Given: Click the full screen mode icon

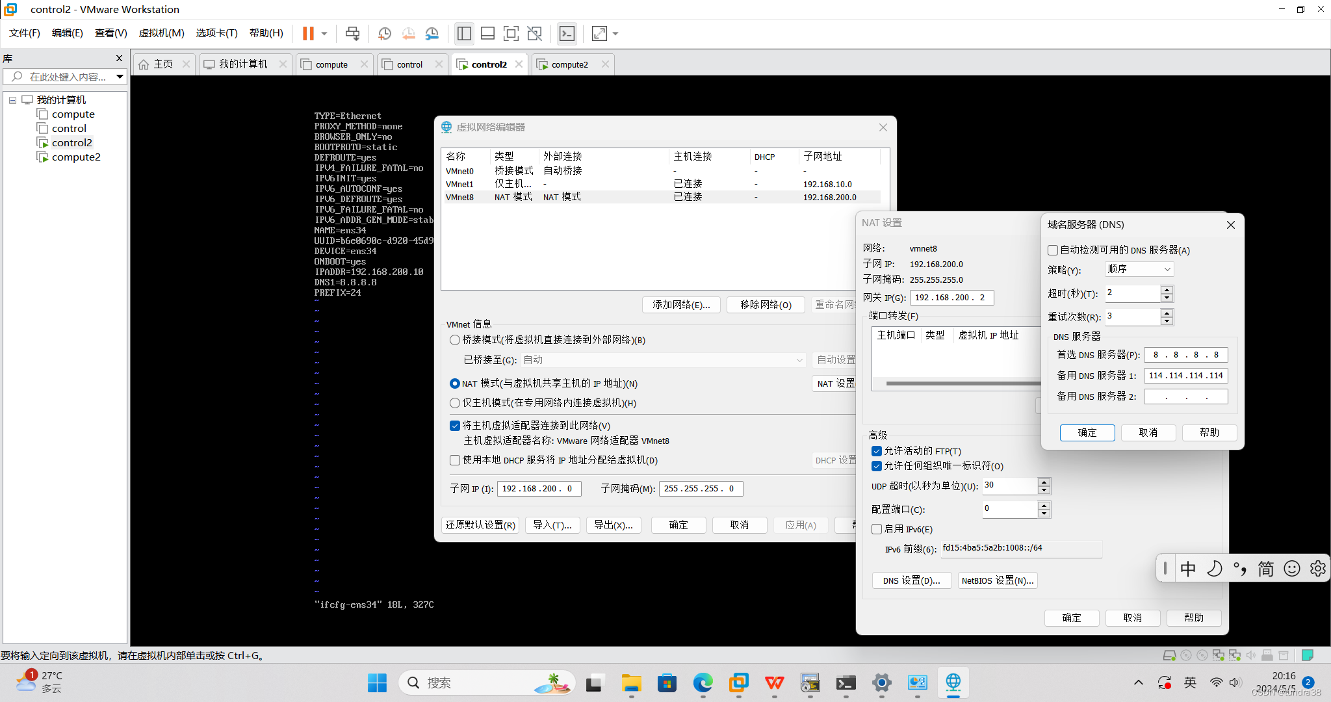Looking at the screenshot, I should [511, 33].
